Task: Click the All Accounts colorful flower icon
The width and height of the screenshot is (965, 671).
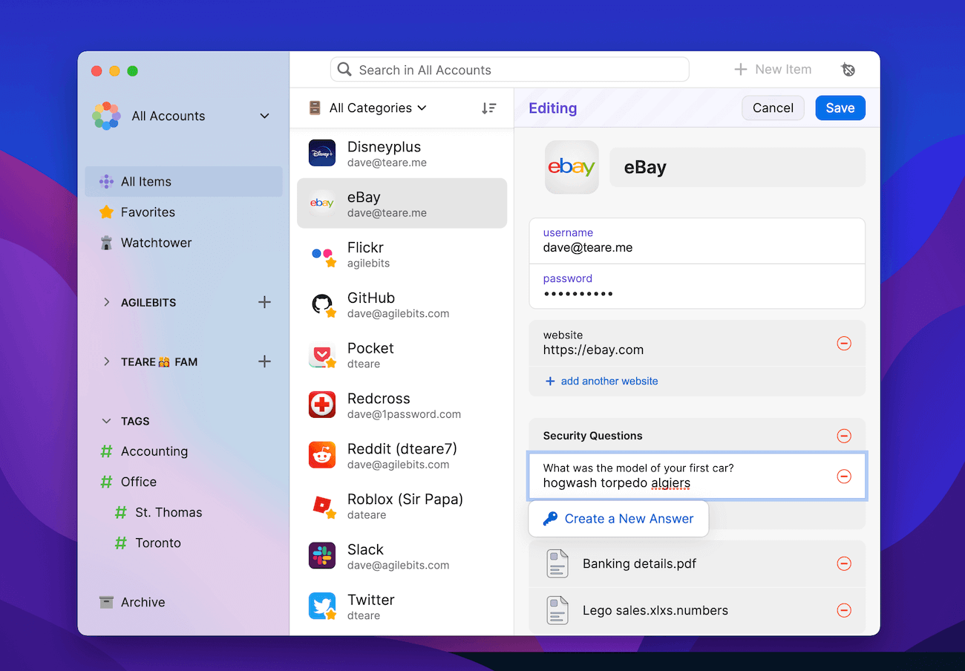Action: coord(107,116)
